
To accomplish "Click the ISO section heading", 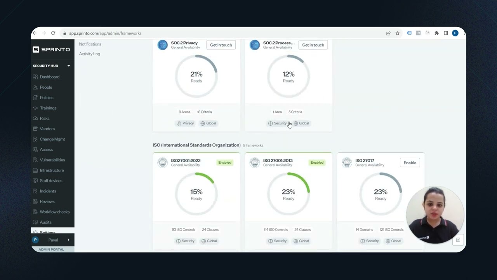I will 196,145.
